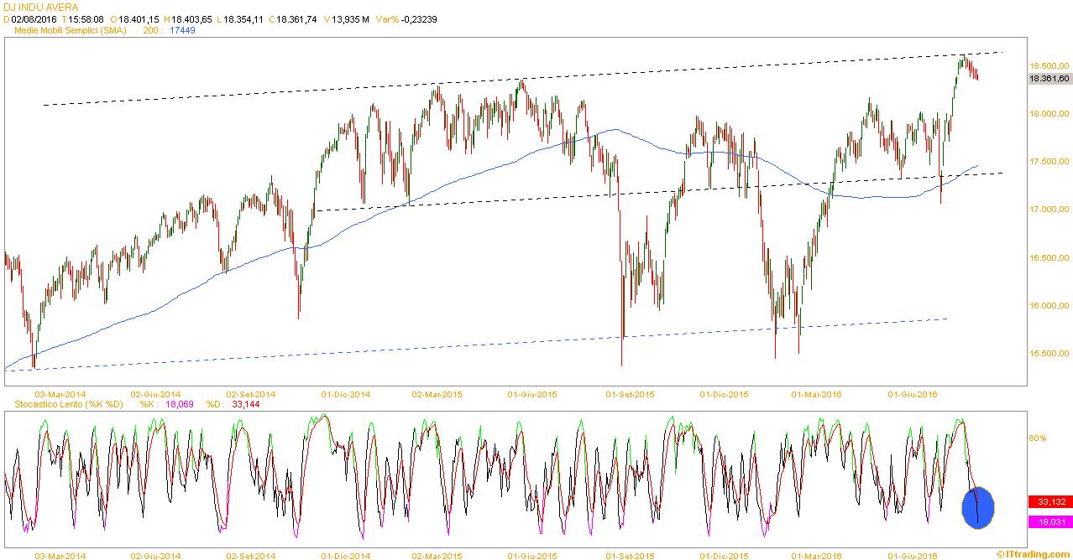
Task: Open the ITtrading.com copyright link
Action: [1034, 554]
